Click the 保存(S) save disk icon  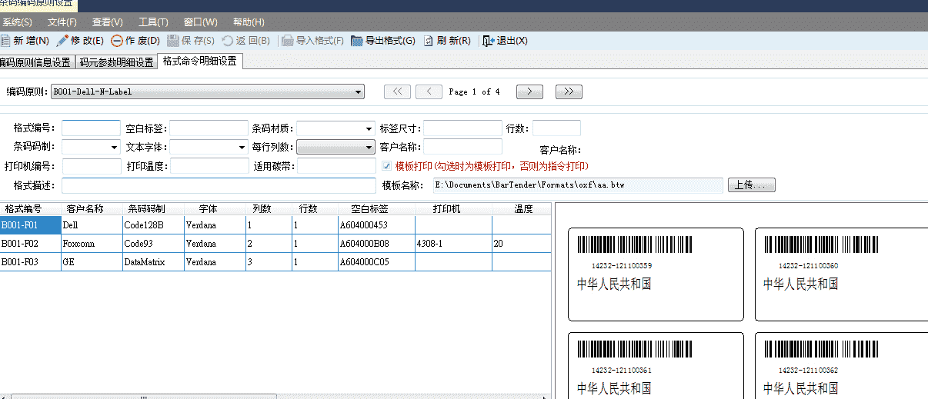[173, 41]
